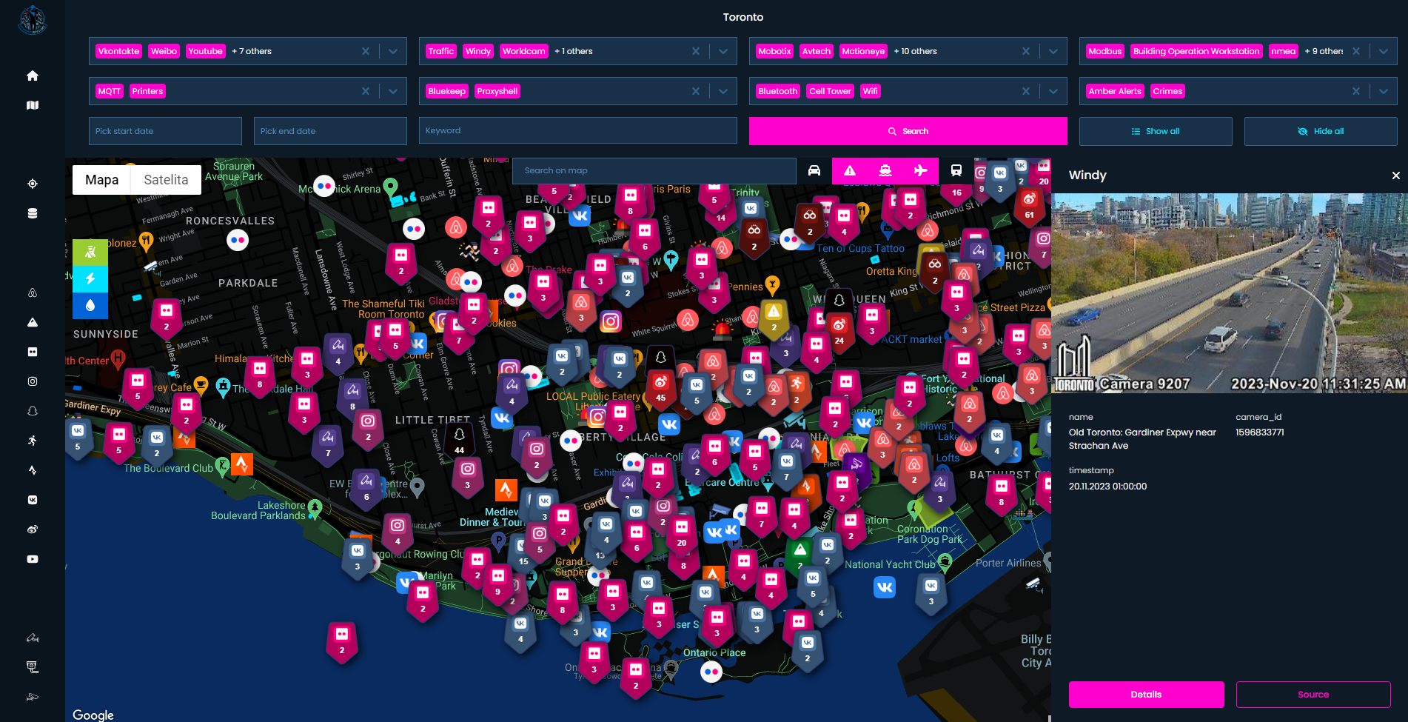
Task: Clear all selections in Vkontakte filter
Action: pyautogui.click(x=366, y=51)
